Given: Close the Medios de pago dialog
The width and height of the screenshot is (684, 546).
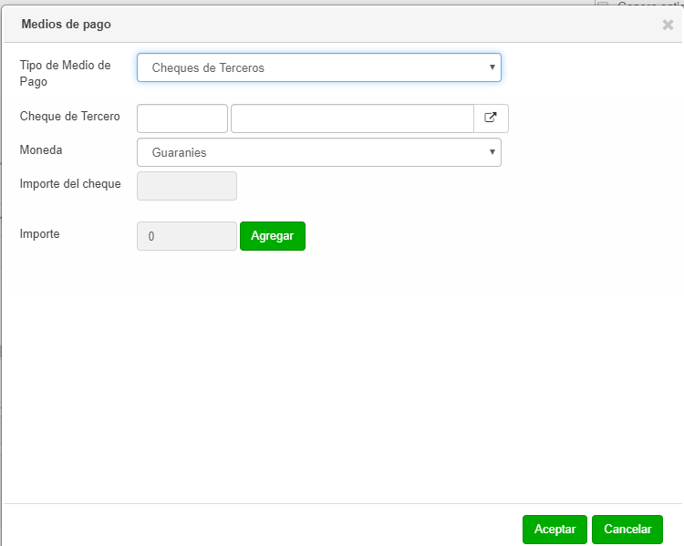Looking at the screenshot, I should pyautogui.click(x=668, y=25).
